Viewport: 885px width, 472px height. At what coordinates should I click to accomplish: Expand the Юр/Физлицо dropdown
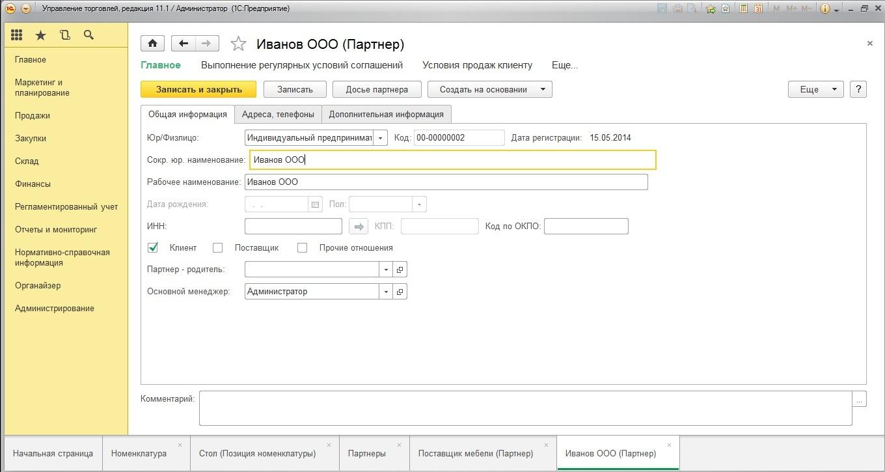click(x=381, y=138)
